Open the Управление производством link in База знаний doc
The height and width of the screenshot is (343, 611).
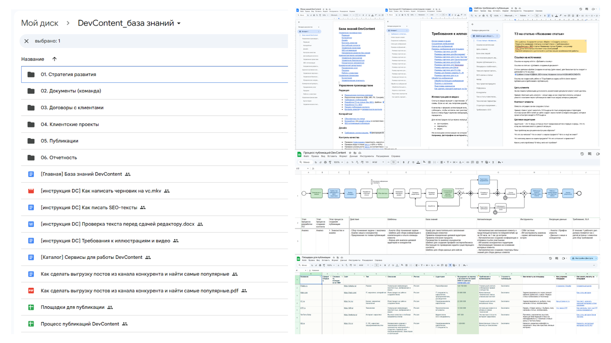click(350, 33)
